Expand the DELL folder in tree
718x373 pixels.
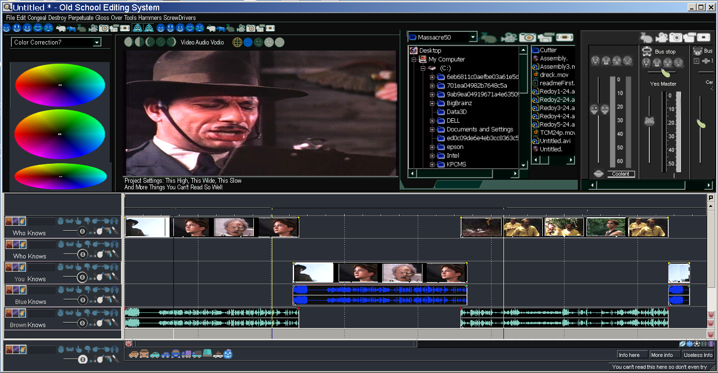[432, 121]
